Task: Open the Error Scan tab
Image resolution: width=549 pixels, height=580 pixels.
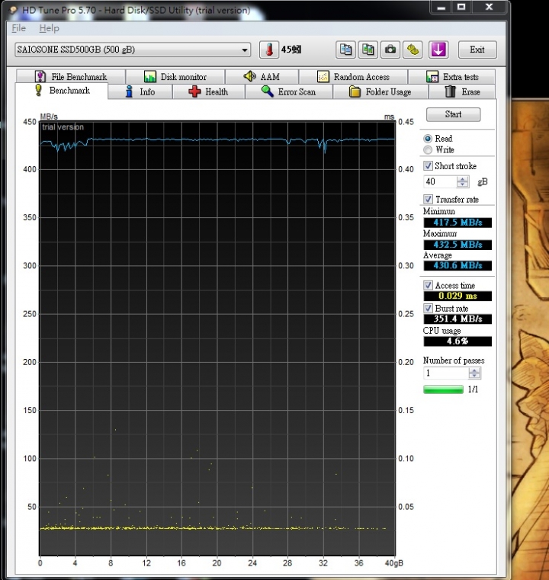Action: (288, 91)
